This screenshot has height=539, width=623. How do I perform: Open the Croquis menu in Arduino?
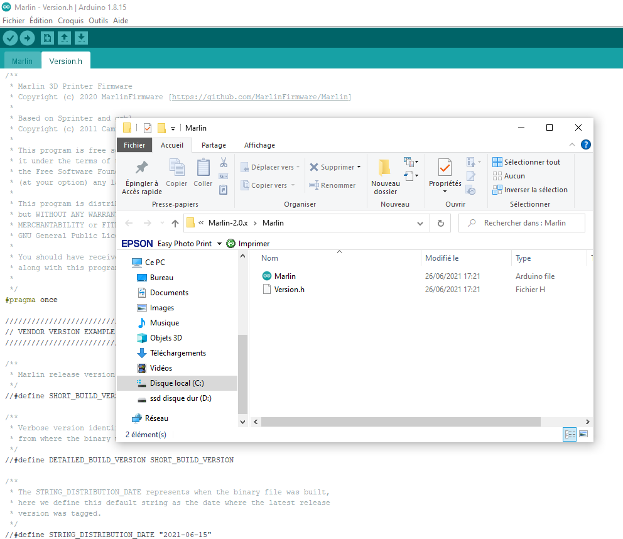point(71,21)
